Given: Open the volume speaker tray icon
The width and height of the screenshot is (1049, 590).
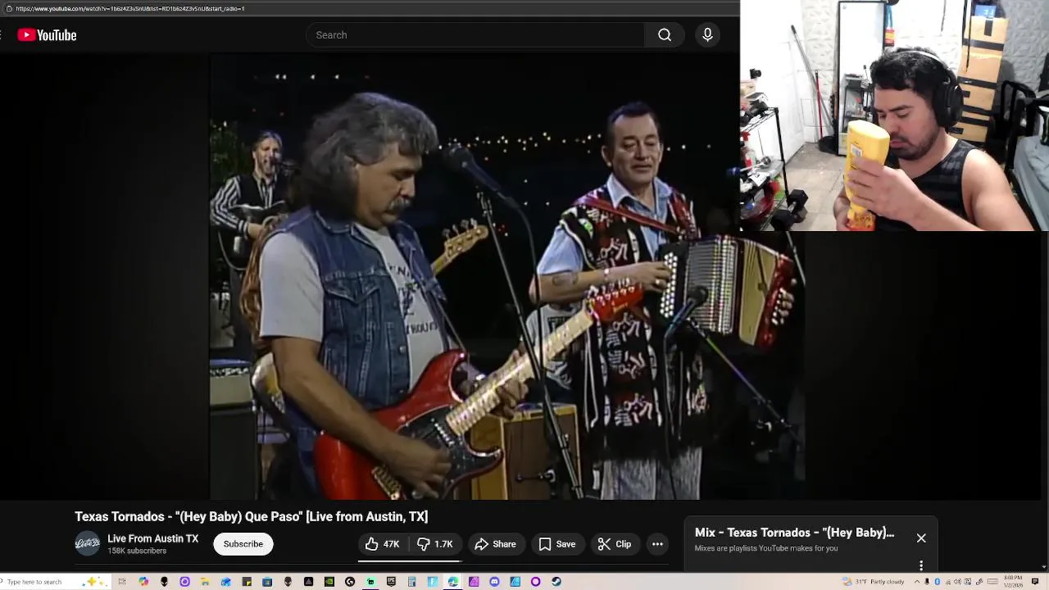Looking at the screenshot, I should 957,582.
